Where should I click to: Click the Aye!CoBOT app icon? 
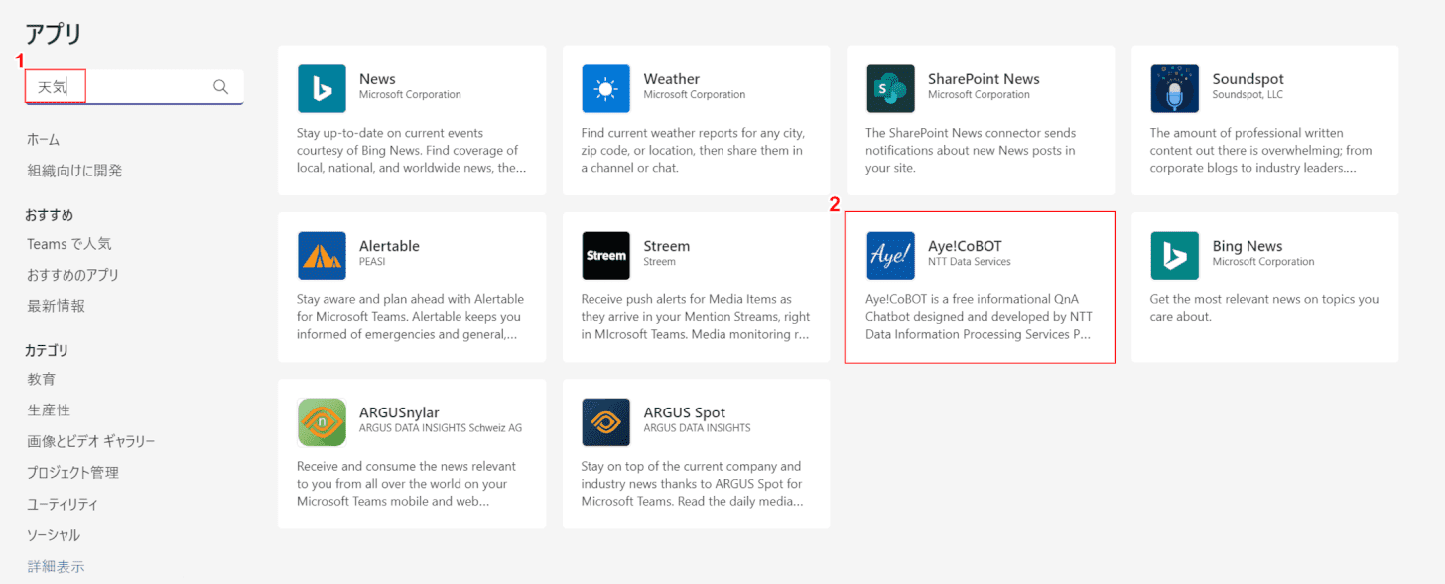pos(890,256)
